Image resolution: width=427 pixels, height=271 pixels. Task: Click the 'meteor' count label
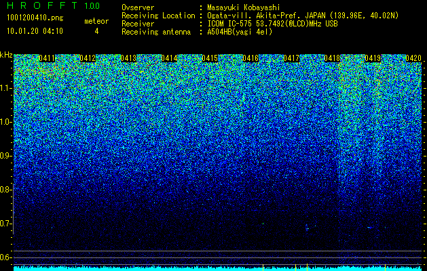(x=96, y=21)
